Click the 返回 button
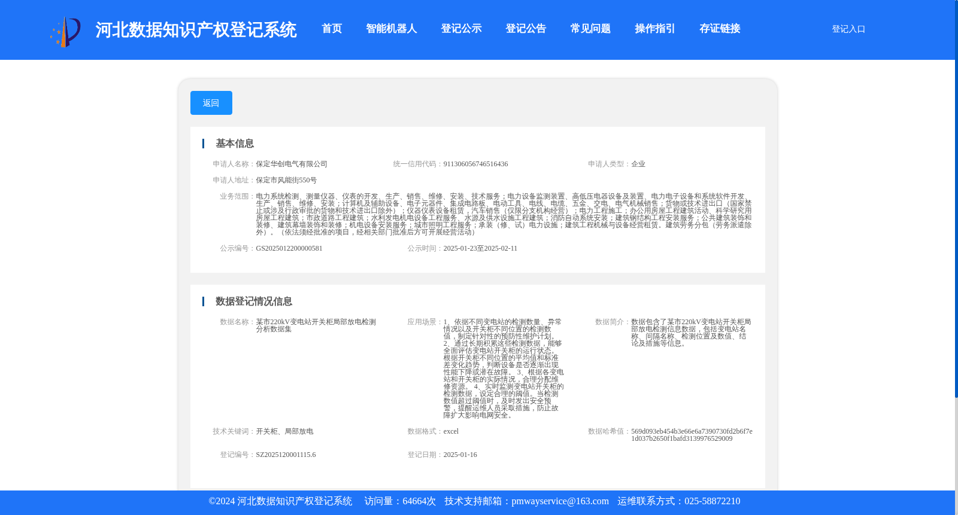The image size is (958, 515). pyautogui.click(x=211, y=103)
